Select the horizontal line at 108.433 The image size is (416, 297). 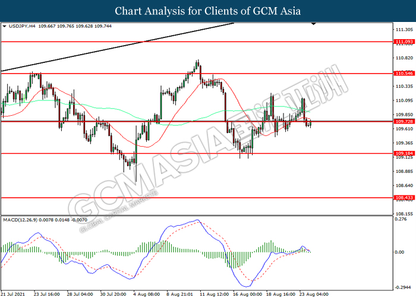(x=197, y=198)
